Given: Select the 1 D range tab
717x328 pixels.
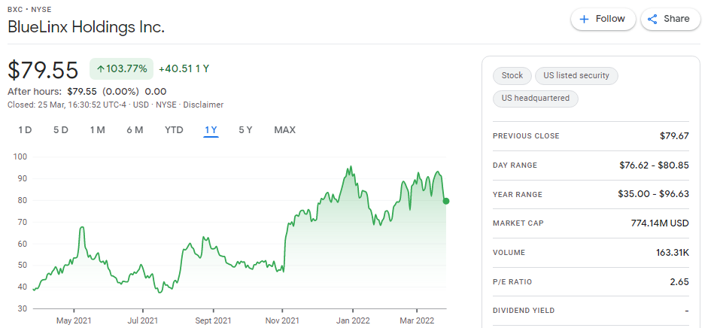Looking at the screenshot, I should (x=25, y=130).
